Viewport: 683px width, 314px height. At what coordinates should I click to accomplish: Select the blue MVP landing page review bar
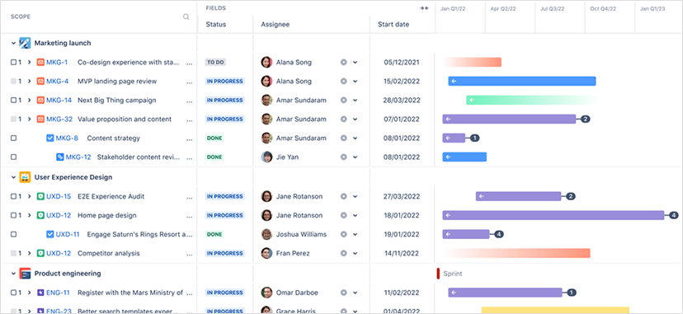pos(522,82)
